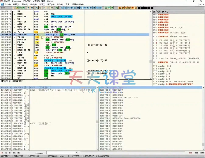Select the M3 memory tab
This screenshot has height=158, width=205.
10,153
